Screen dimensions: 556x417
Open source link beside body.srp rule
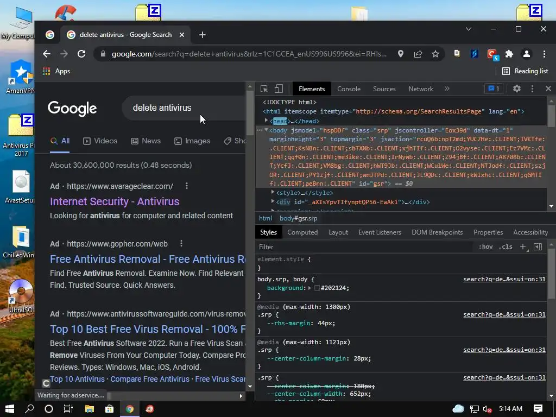[x=504, y=280]
